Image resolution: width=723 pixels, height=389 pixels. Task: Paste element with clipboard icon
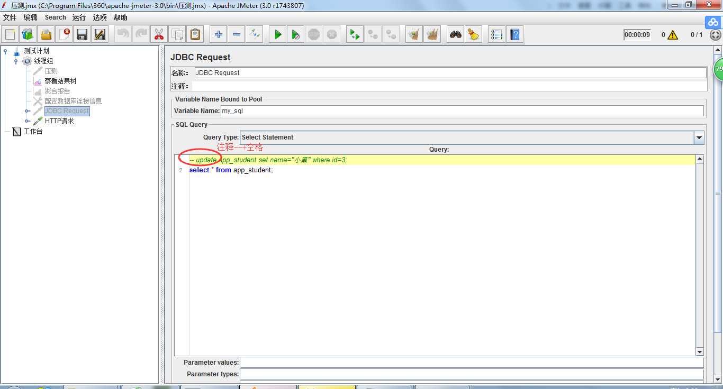pyautogui.click(x=195, y=34)
